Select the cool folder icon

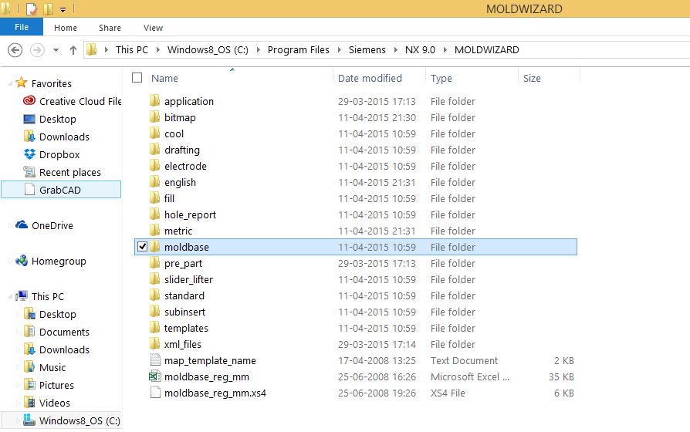(x=155, y=133)
